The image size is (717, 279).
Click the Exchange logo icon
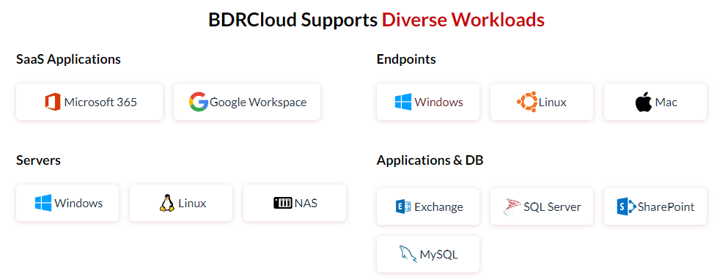pyautogui.click(x=403, y=207)
